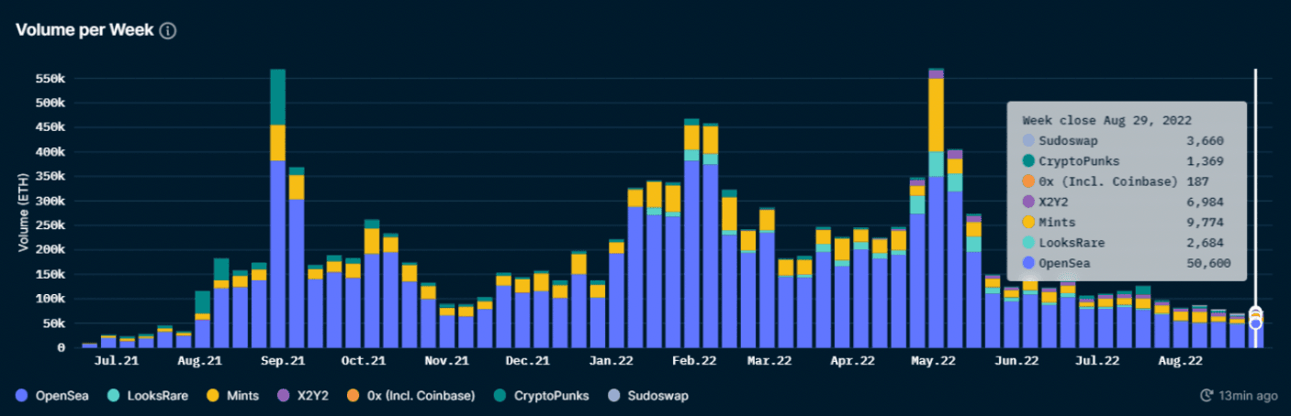Viewport: 1291px width, 416px height.
Task: Click the Aug.22 x-axis label
Action: pyautogui.click(x=1180, y=361)
